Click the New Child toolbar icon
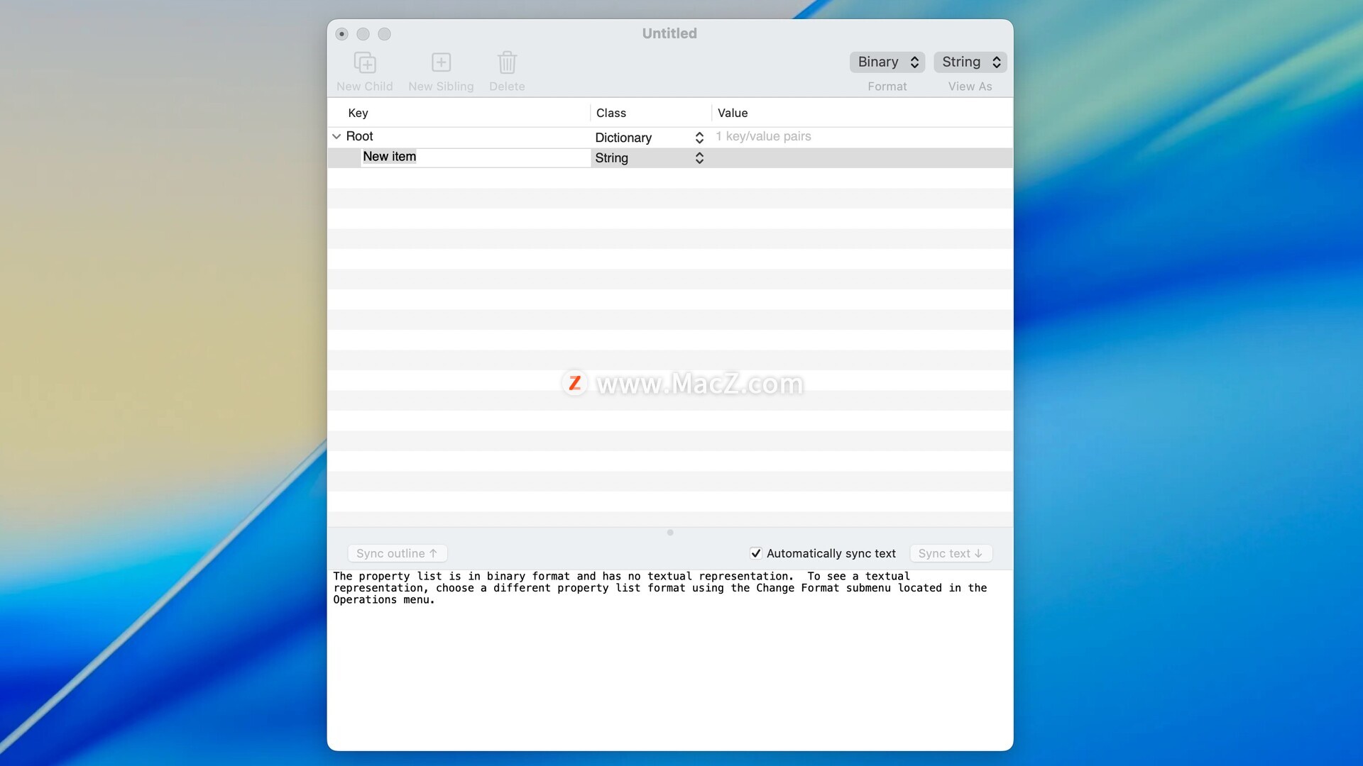1363x766 pixels. coord(364,63)
